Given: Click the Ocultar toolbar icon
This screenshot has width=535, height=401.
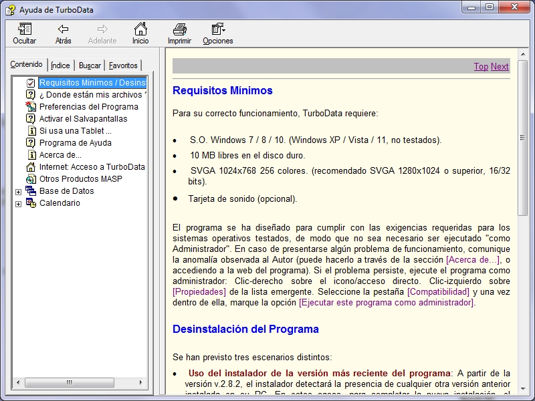Looking at the screenshot, I should point(25,29).
